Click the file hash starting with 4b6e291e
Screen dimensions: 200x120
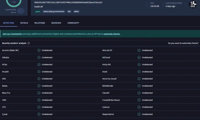tap(68, 2)
